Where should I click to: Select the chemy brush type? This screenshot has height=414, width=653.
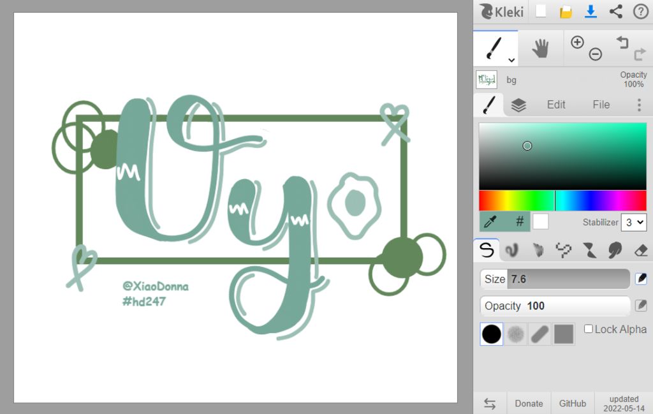[x=589, y=250]
